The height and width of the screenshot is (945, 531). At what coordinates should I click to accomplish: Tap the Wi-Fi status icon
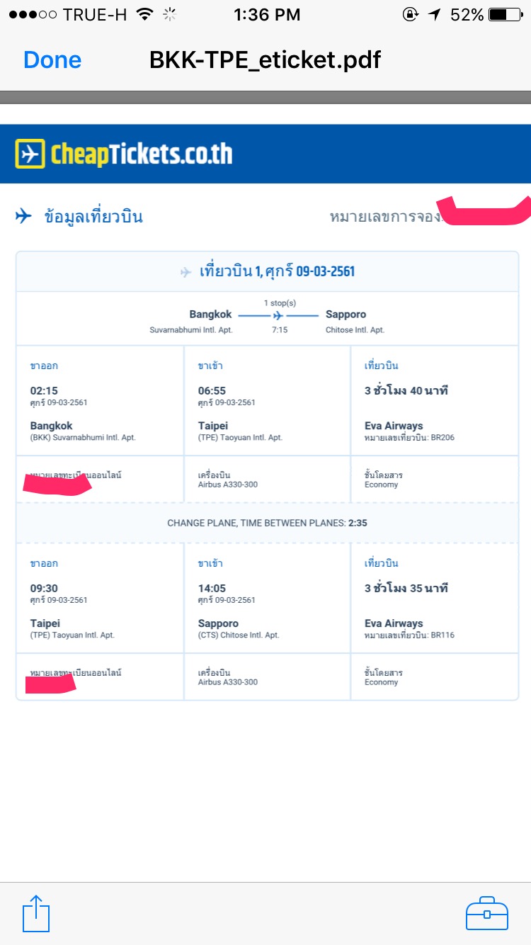[x=145, y=14]
